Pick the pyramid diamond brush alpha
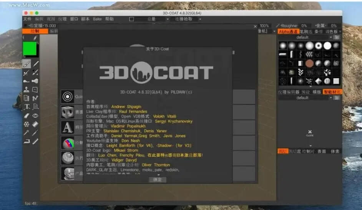This screenshot has width=362, height=210. (318, 81)
